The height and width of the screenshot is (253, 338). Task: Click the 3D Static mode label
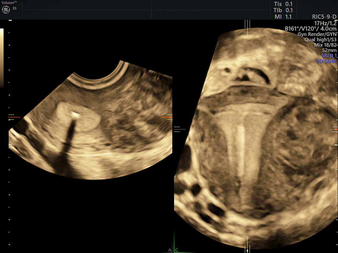pos(326,61)
